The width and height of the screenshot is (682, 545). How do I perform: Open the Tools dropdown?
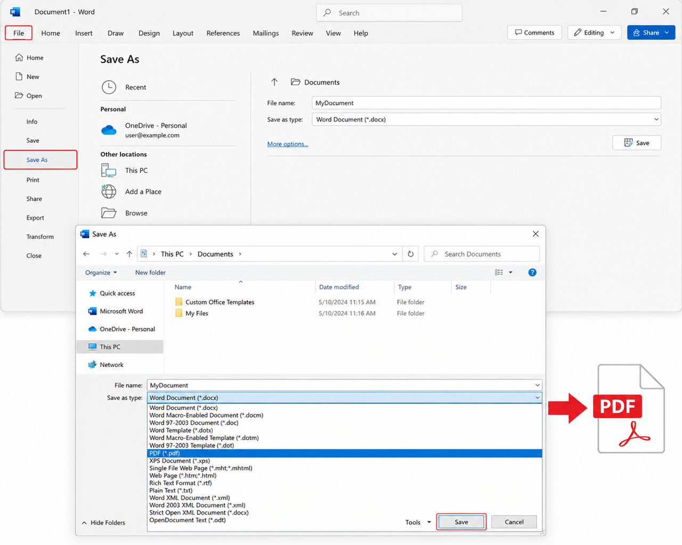pos(418,522)
